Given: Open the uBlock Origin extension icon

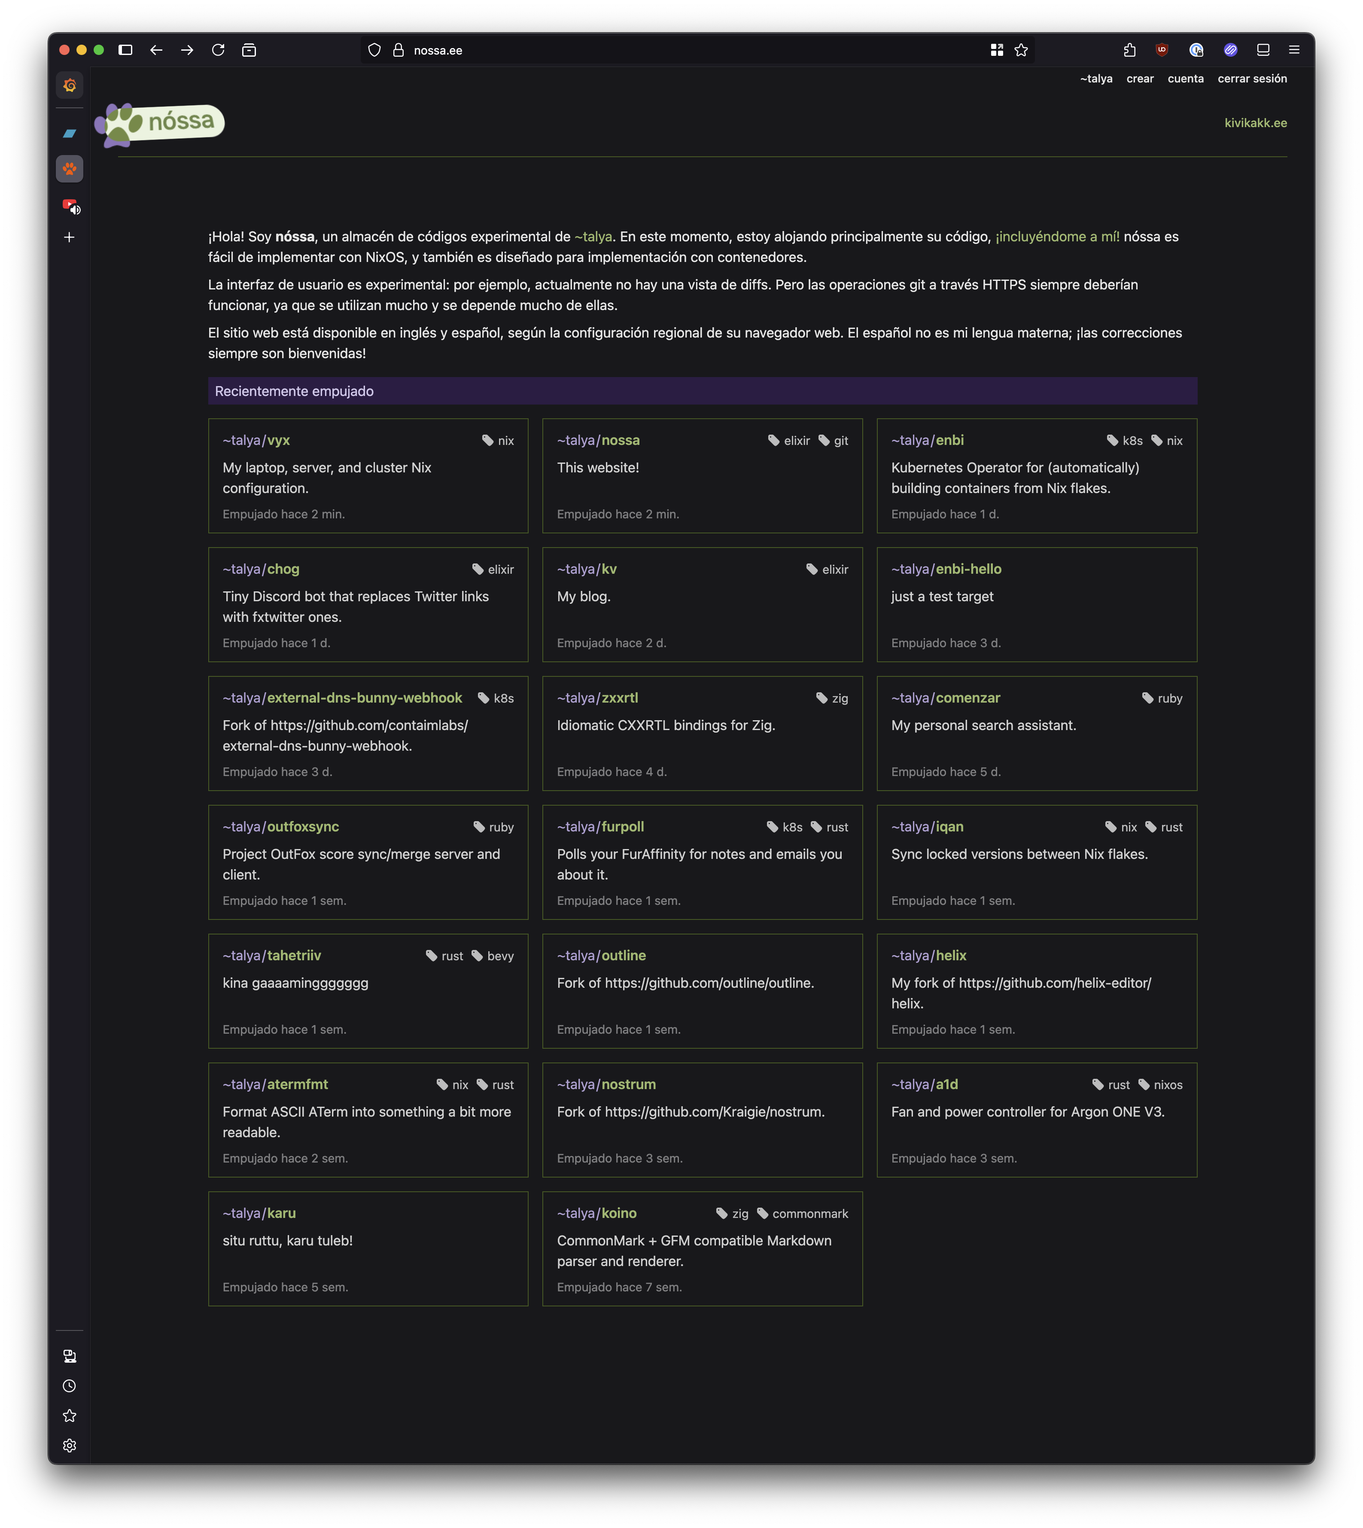Looking at the screenshot, I should coord(1162,50).
